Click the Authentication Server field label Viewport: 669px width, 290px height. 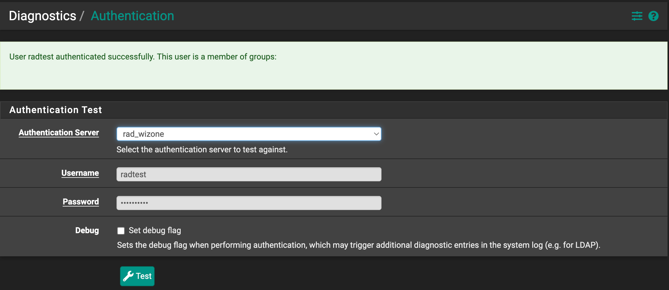point(59,132)
